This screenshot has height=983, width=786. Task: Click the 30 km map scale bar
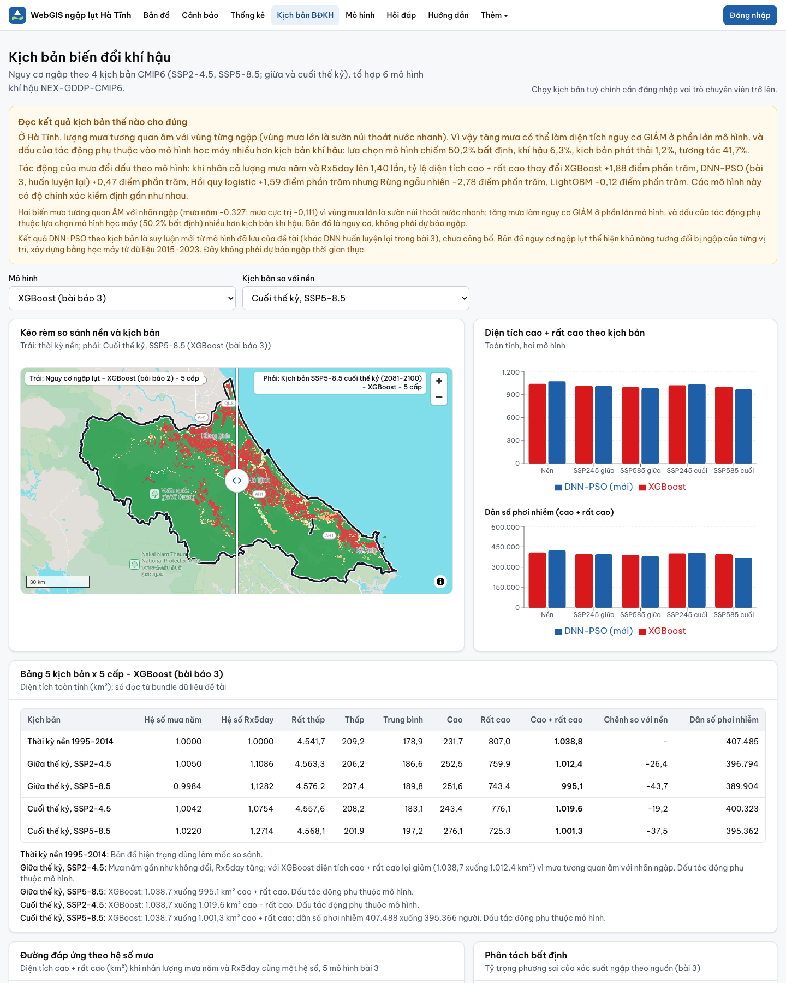pos(58,582)
